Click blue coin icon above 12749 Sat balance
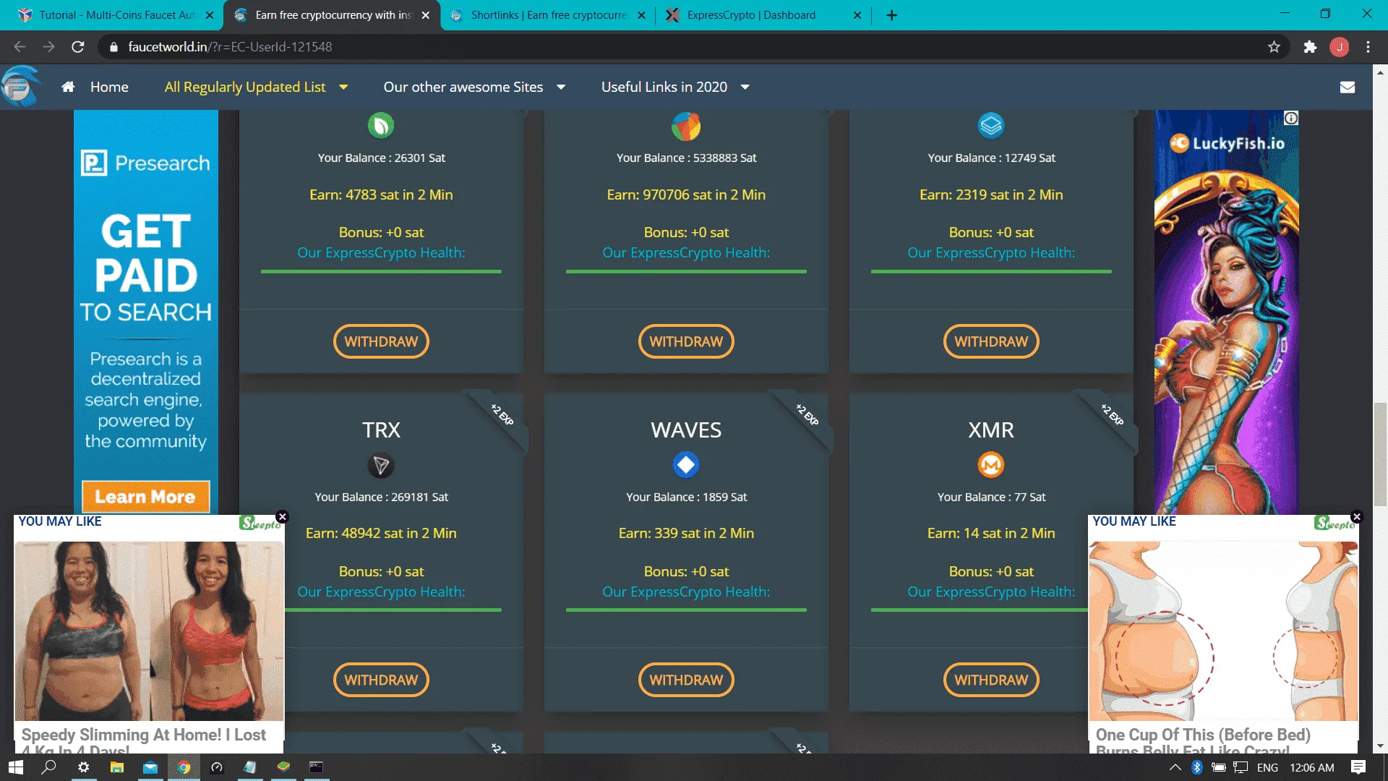 pyautogui.click(x=991, y=126)
